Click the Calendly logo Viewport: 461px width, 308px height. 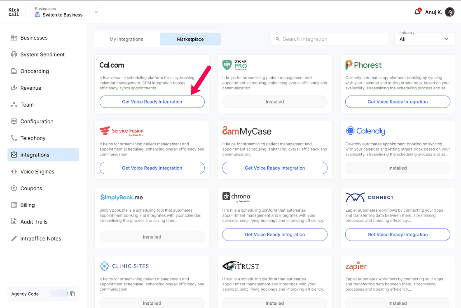pyautogui.click(x=365, y=131)
